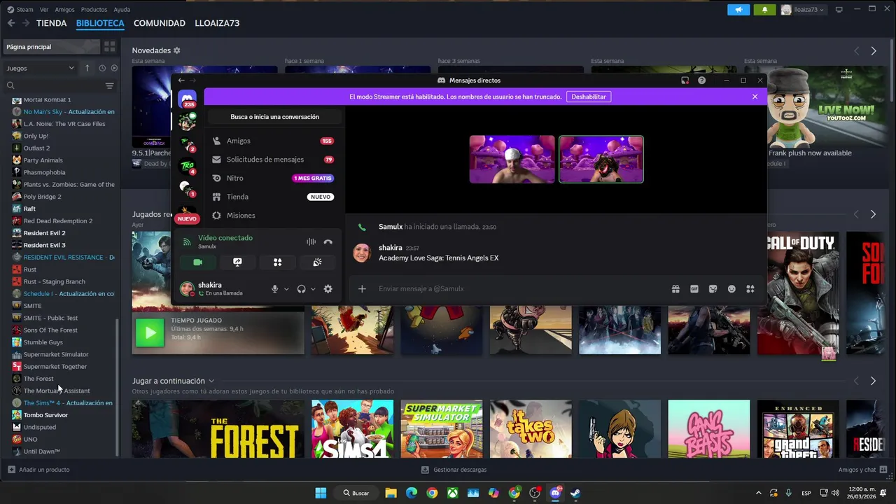Image resolution: width=896 pixels, height=504 pixels.
Task: Open headphone output options dropdown
Action: [x=313, y=288]
